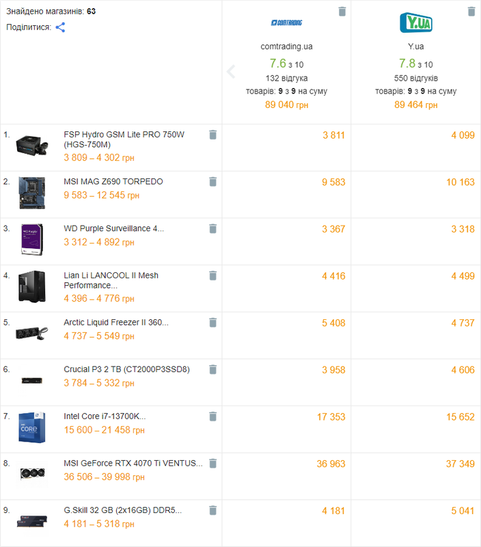Open Arctic Liquid Freezer II 360 product link
The height and width of the screenshot is (547, 481).
pyautogui.click(x=116, y=322)
